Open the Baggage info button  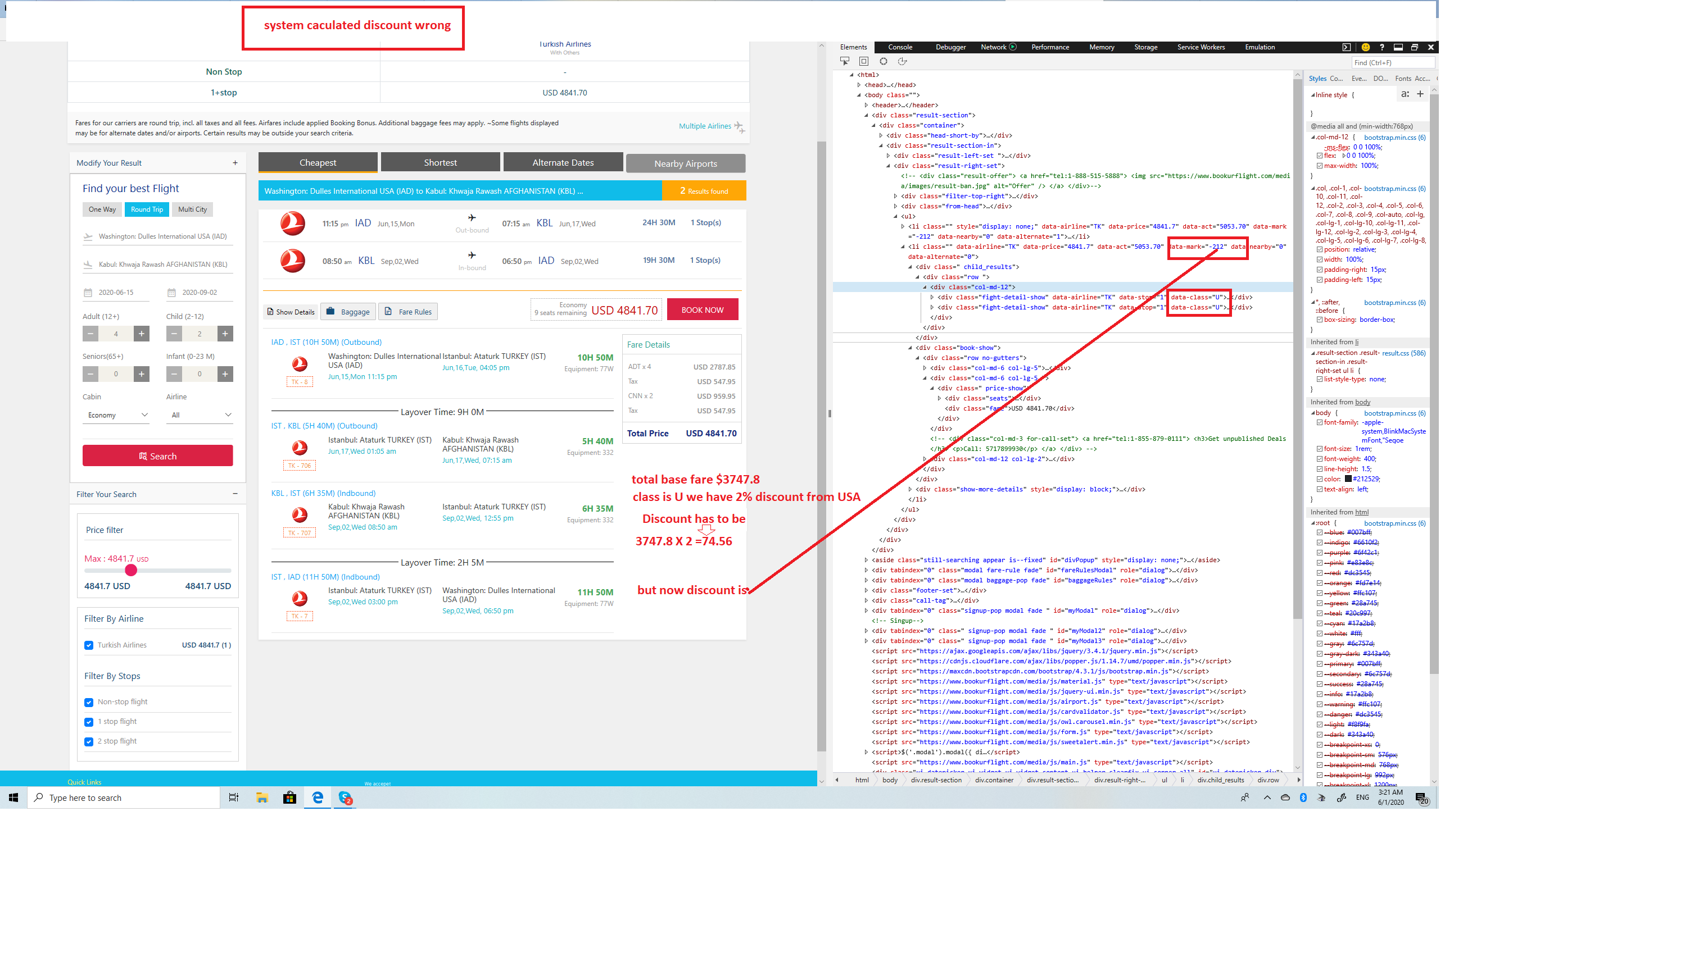[x=348, y=312]
